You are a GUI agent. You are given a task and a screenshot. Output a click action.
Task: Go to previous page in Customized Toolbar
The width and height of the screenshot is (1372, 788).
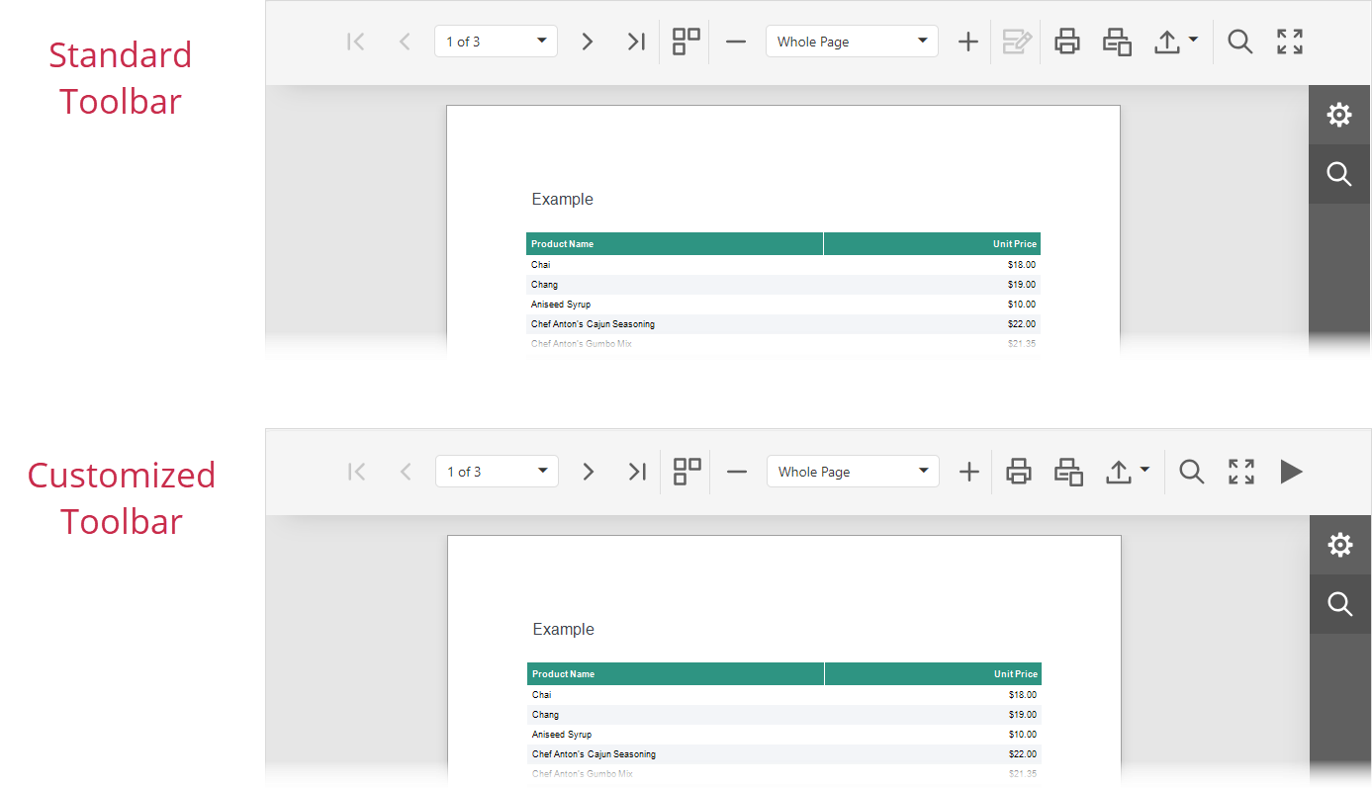406,472
